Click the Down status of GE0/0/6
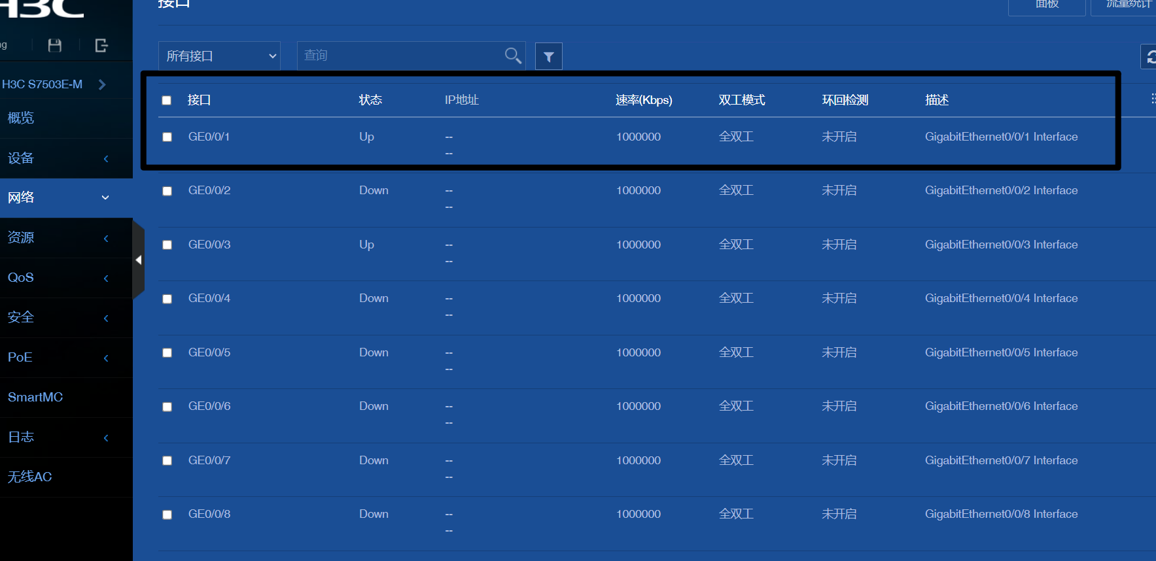Image resolution: width=1156 pixels, height=561 pixels. pyautogui.click(x=374, y=406)
